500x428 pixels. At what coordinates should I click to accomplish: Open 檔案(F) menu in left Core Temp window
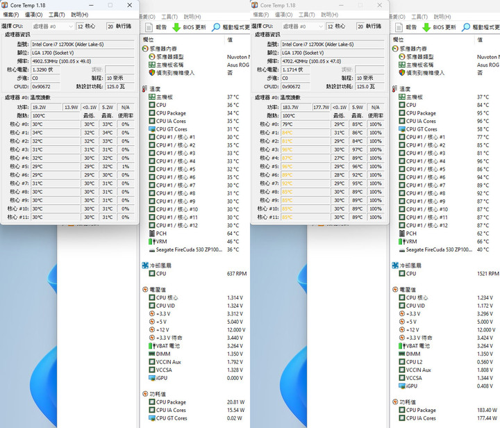pyautogui.click(x=11, y=15)
